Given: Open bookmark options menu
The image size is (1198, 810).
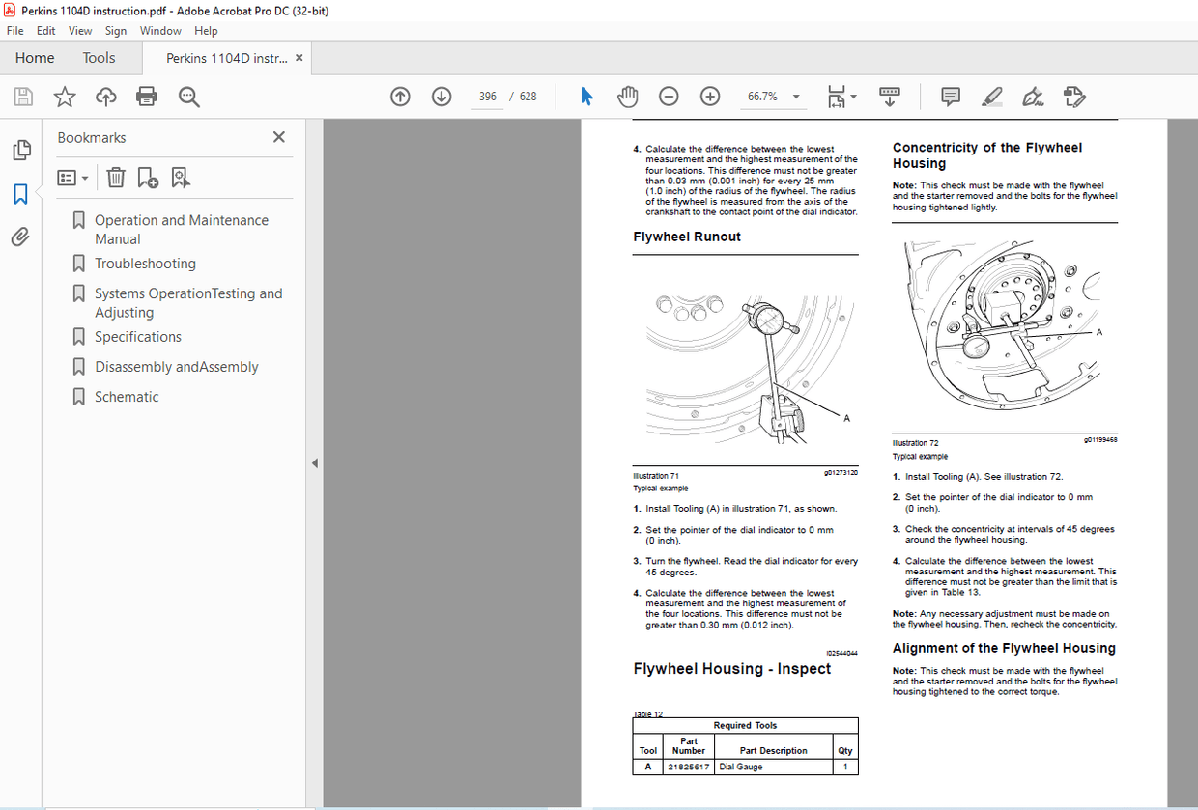Looking at the screenshot, I should [x=72, y=177].
